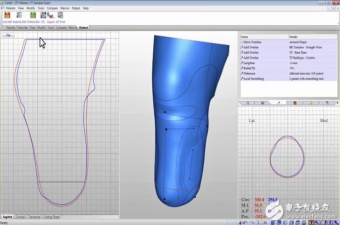Image resolution: width=340 pixels, height=225 pixels.
Task: Click the Fix button above sagittal view
Action: (9, 35)
